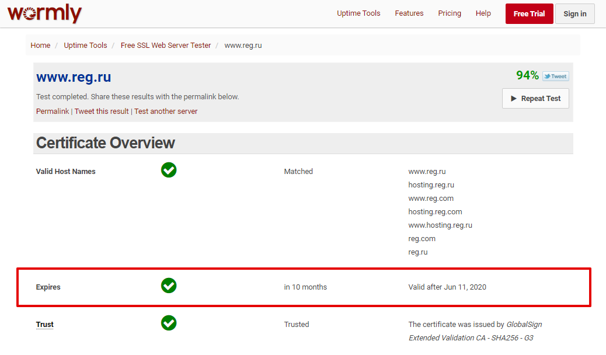Click the Wormly logo

[44, 13]
